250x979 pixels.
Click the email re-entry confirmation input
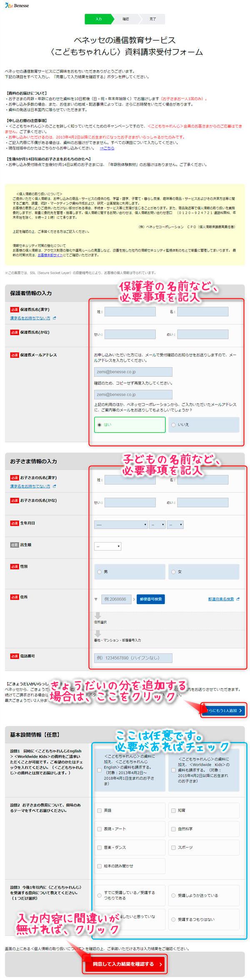(x=133, y=394)
